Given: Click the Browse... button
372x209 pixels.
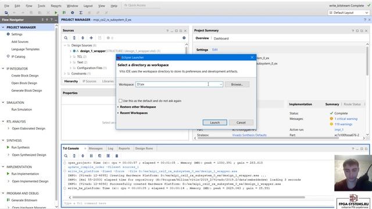Looking at the screenshot, I should click(x=237, y=84).
